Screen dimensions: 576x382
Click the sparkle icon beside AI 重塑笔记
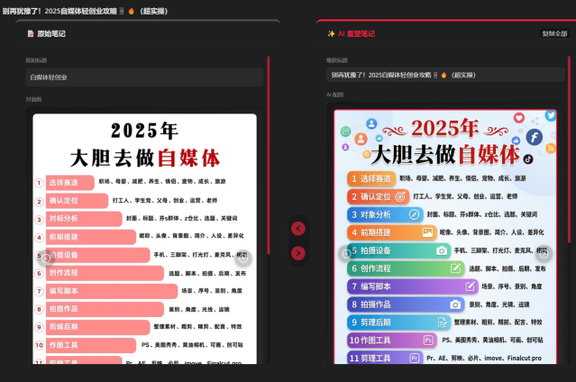click(x=332, y=34)
